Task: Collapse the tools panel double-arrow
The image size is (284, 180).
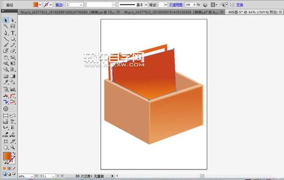Action: coord(3,11)
